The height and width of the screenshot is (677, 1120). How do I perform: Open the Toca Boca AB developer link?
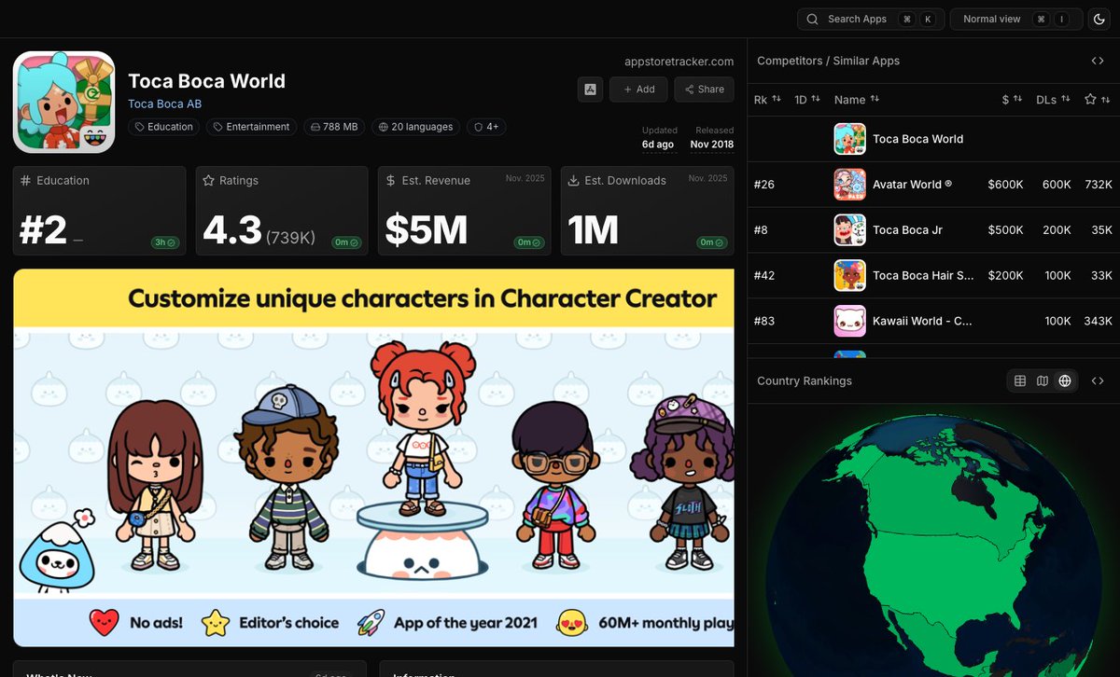pos(165,104)
